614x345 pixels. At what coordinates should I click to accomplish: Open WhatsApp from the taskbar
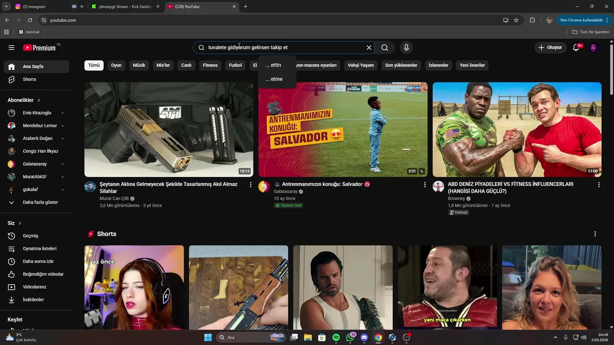coord(350,337)
